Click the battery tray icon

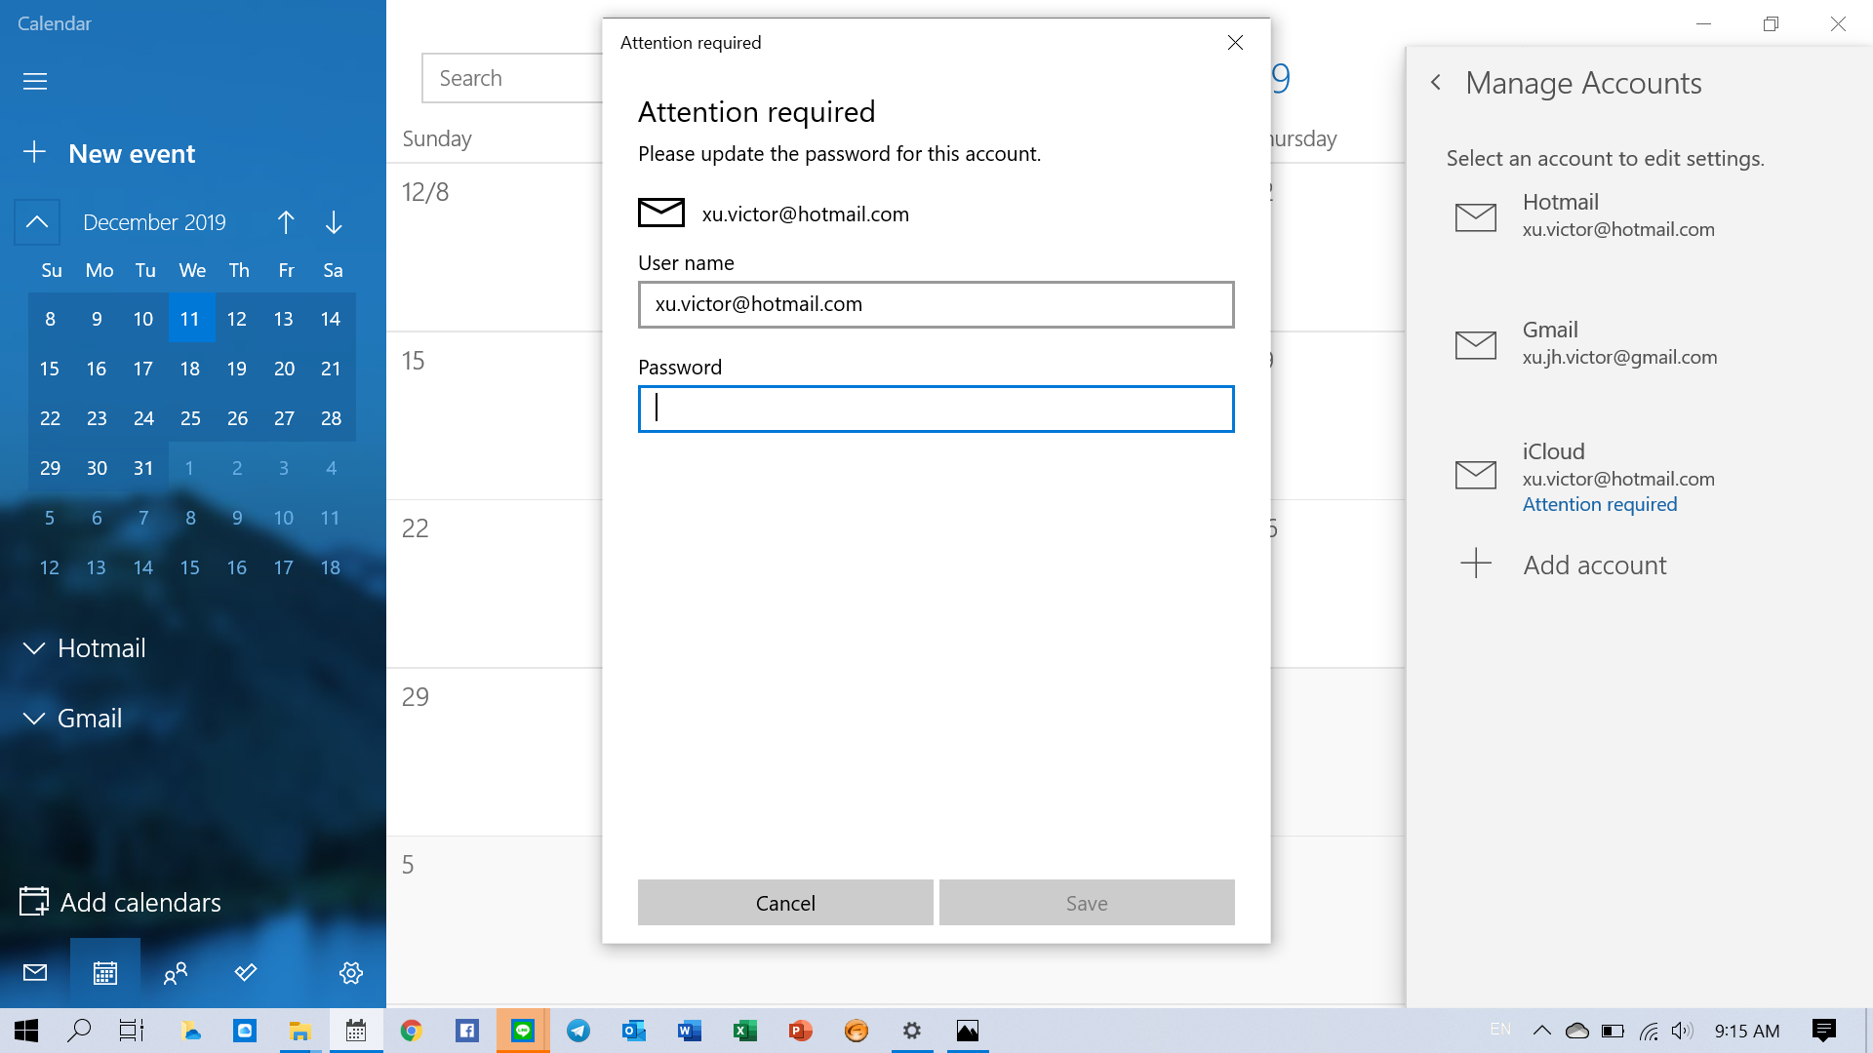[x=1613, y=1031]
